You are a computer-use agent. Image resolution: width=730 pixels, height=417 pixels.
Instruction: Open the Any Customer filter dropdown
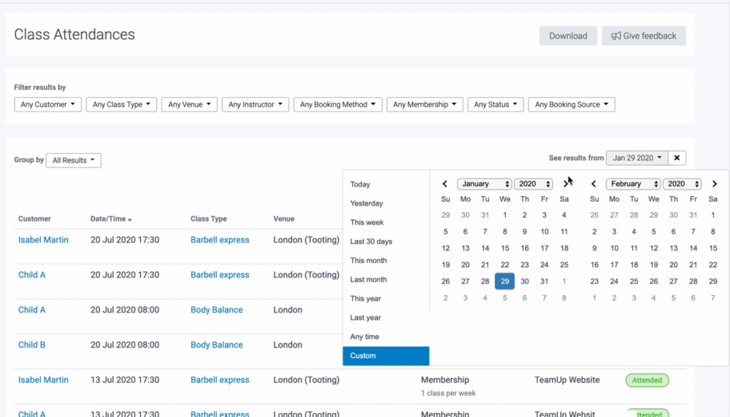[x=47, y=105]
